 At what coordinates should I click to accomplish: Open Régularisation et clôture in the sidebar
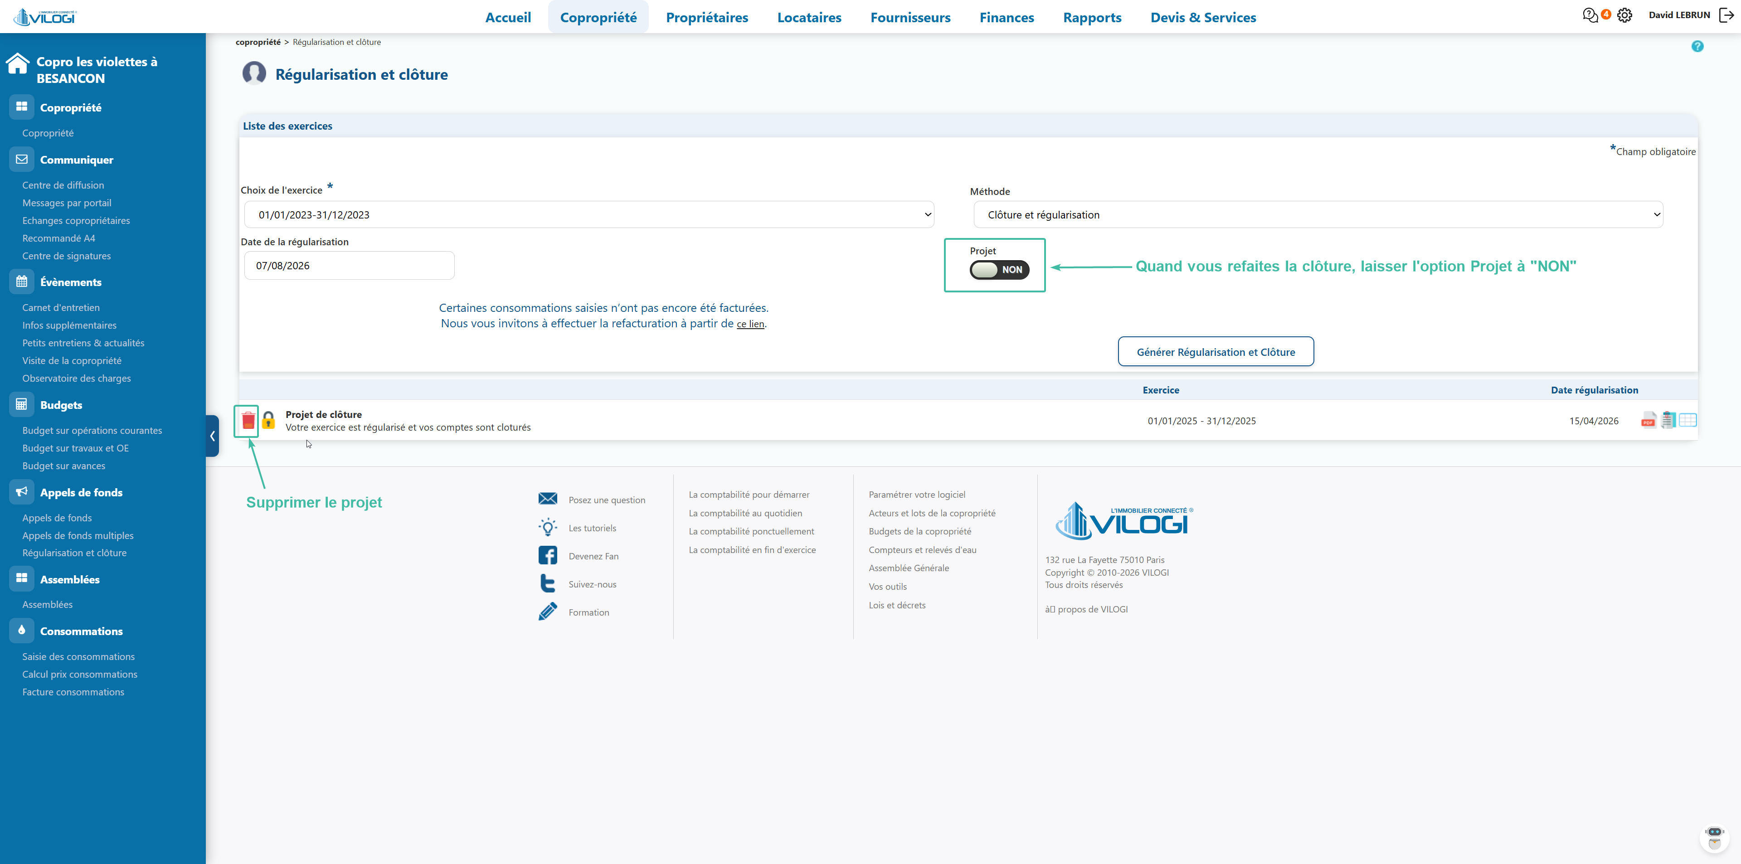coord(74,553)
